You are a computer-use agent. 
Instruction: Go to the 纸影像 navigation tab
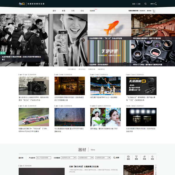point(92,11)
